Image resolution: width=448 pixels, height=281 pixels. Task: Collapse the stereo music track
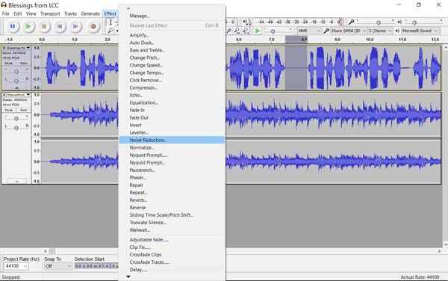(17, 182)
